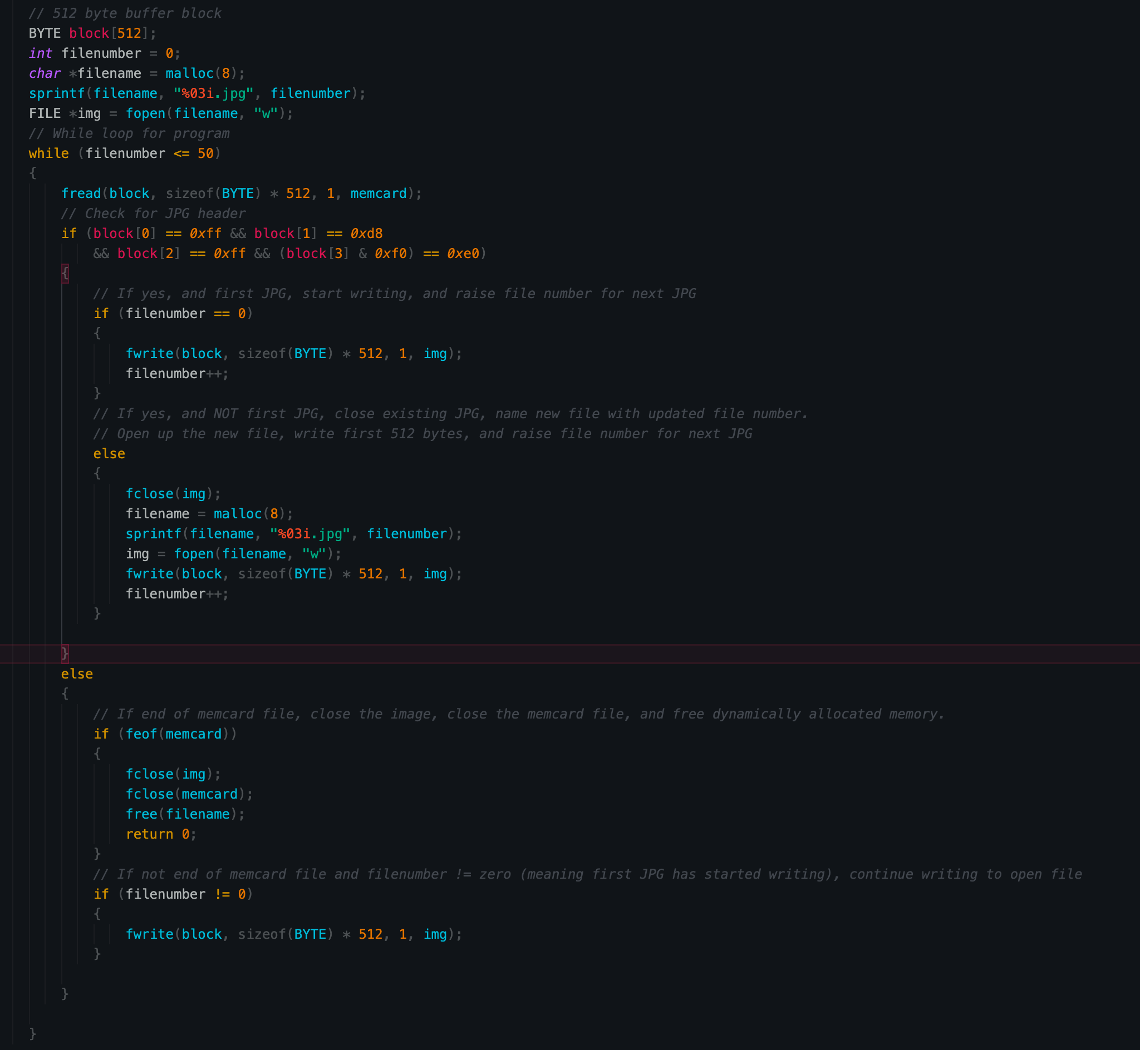Click the 'return 0;' statement

click(x=160, y=834)
